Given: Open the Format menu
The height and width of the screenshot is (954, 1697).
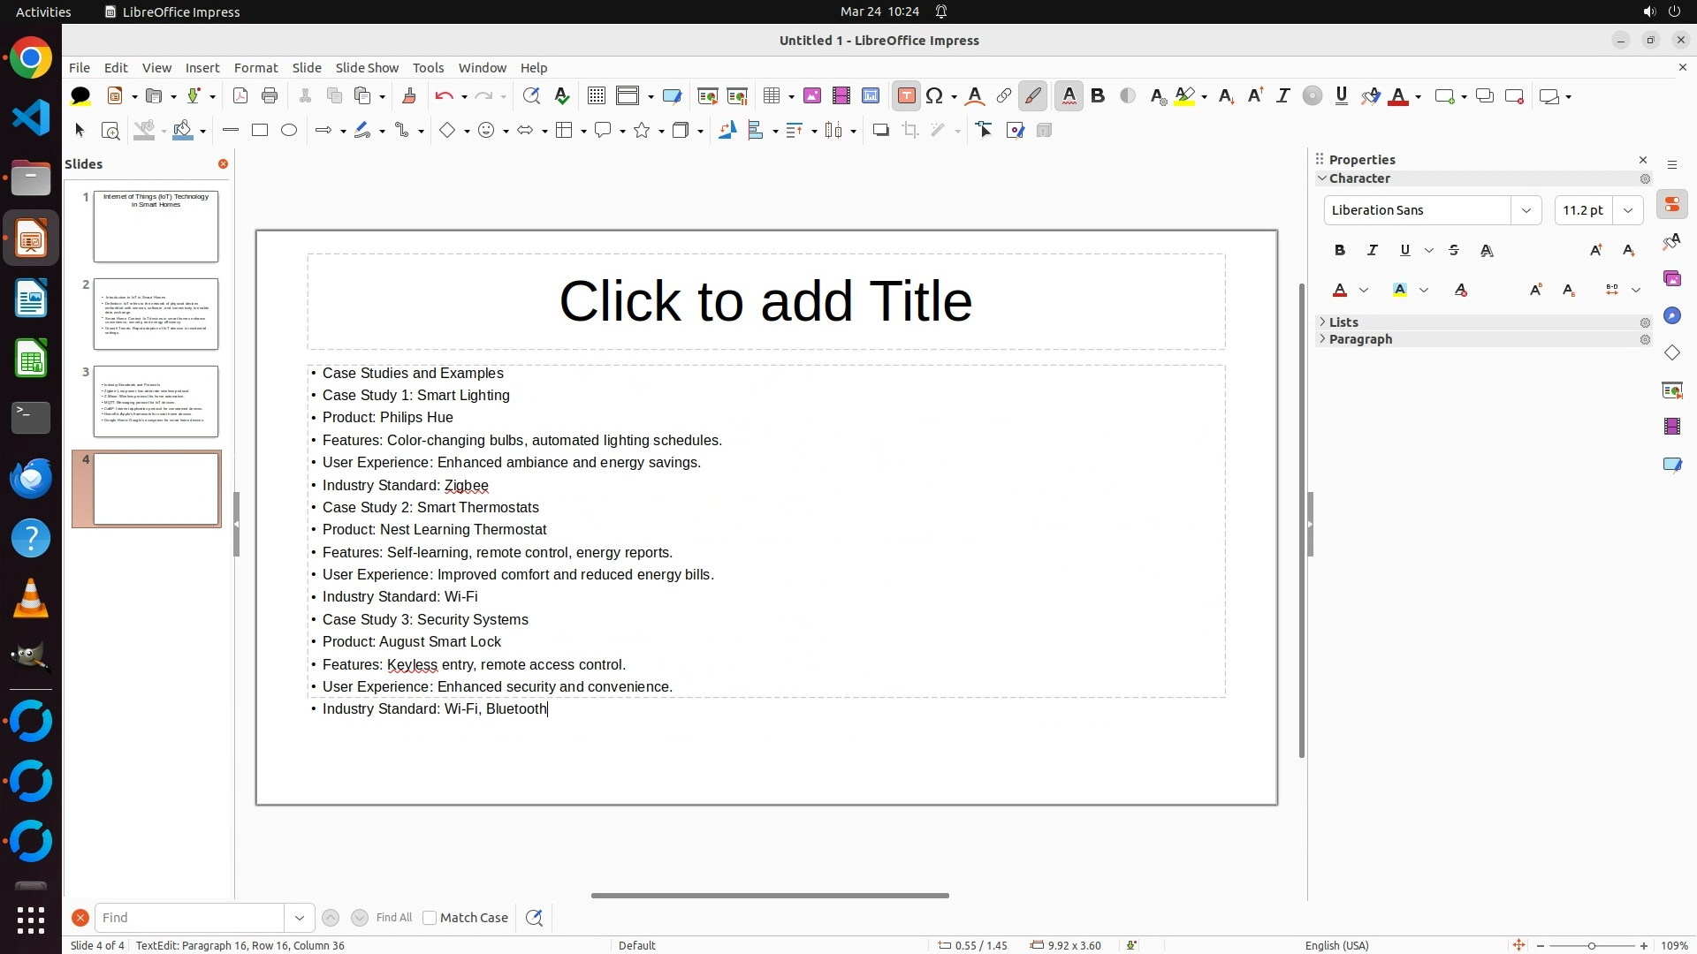Looking at the screenshot, I should click(255, 68).
